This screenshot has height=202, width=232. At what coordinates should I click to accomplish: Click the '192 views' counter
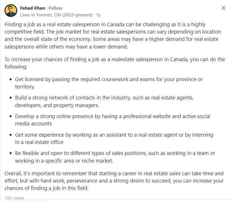click(14, 198)
